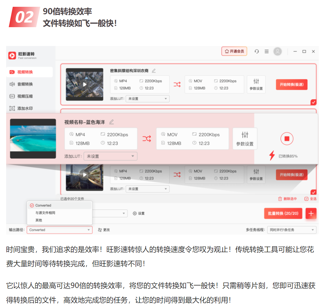The width and height of the screenshot is (320, 304).
Task: Click the red plus add file button
Action: click(x=311, y=214)
